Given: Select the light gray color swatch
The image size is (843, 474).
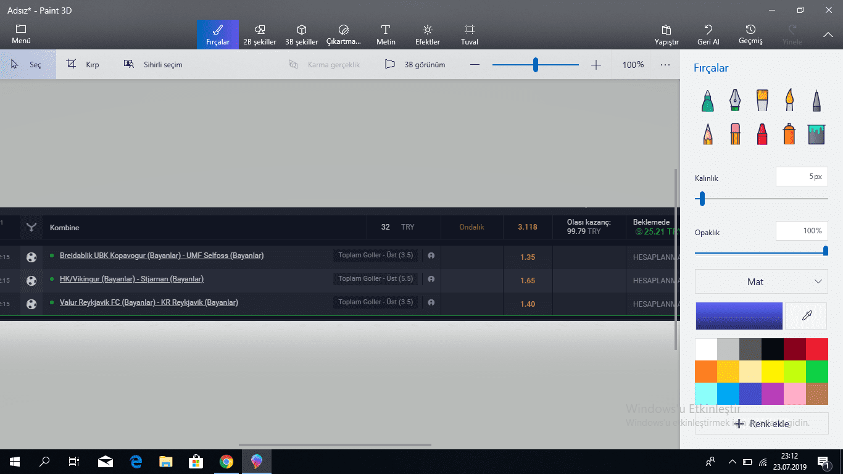Looking at the screenshot, I should tap(728, 349).
